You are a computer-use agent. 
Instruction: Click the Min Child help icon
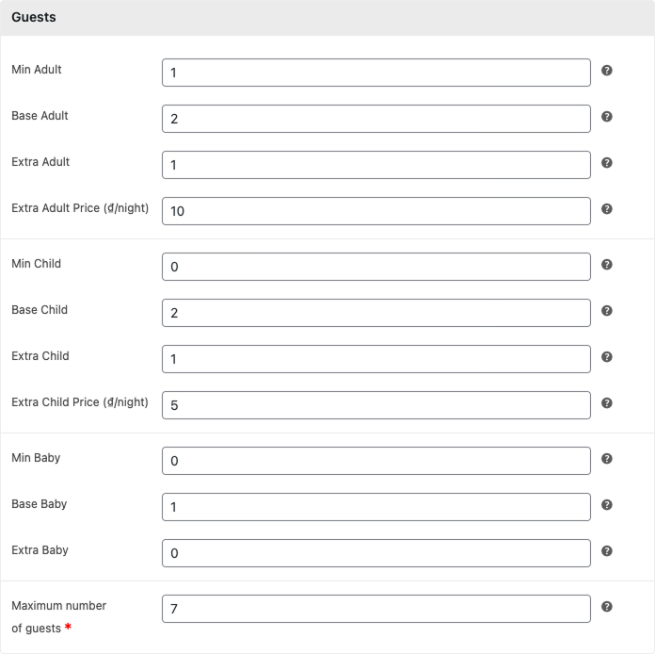point(607,265)
